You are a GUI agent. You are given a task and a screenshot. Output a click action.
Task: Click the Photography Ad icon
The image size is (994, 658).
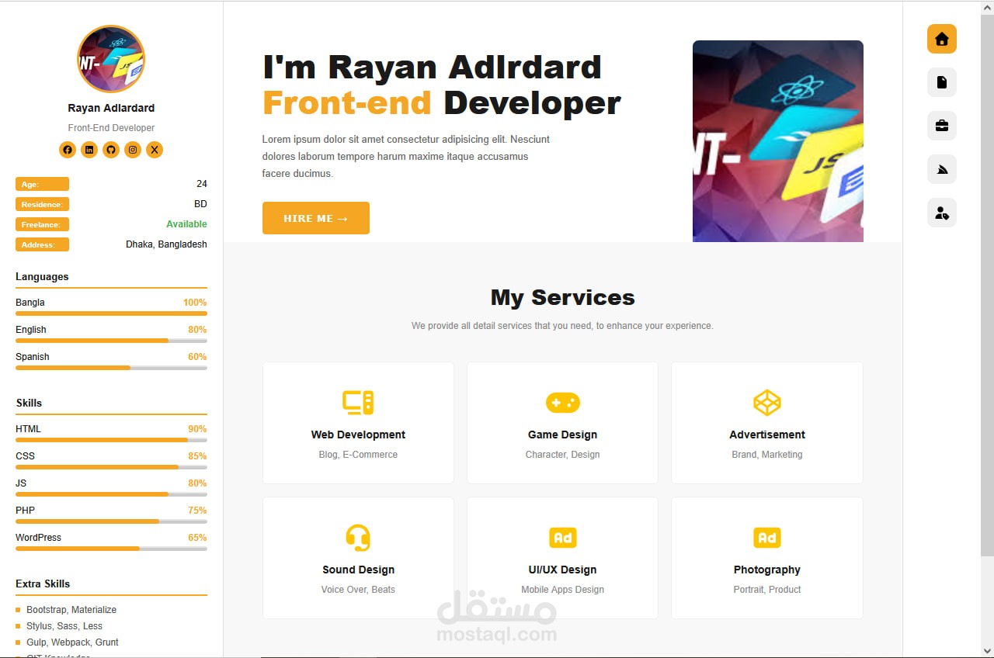[767, 538]
